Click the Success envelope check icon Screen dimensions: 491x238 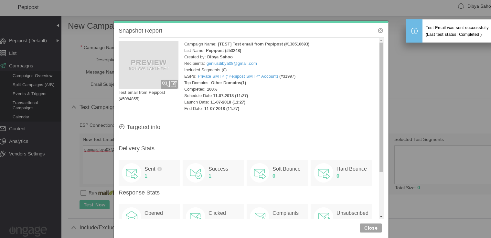coord(196,173)
